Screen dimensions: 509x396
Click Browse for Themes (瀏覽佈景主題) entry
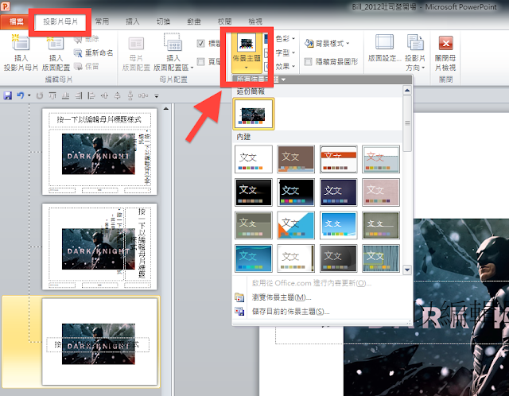[x=282, y=297]
